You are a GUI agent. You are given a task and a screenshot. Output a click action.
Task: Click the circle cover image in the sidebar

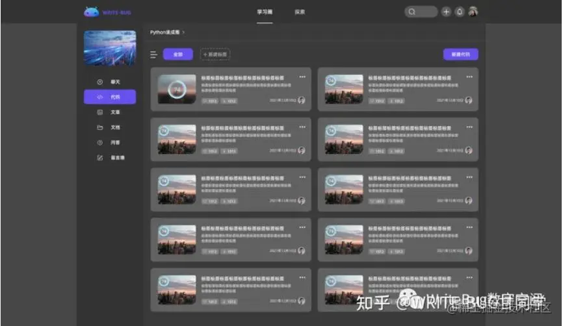point(110,48)
